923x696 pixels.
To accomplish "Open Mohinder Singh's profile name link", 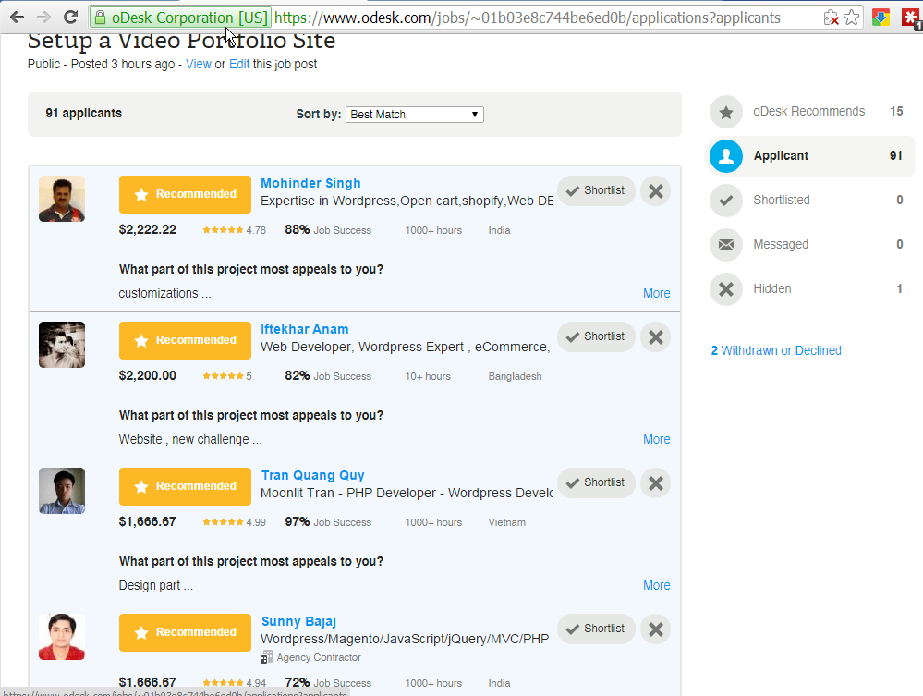I will [x=310, y=183].
